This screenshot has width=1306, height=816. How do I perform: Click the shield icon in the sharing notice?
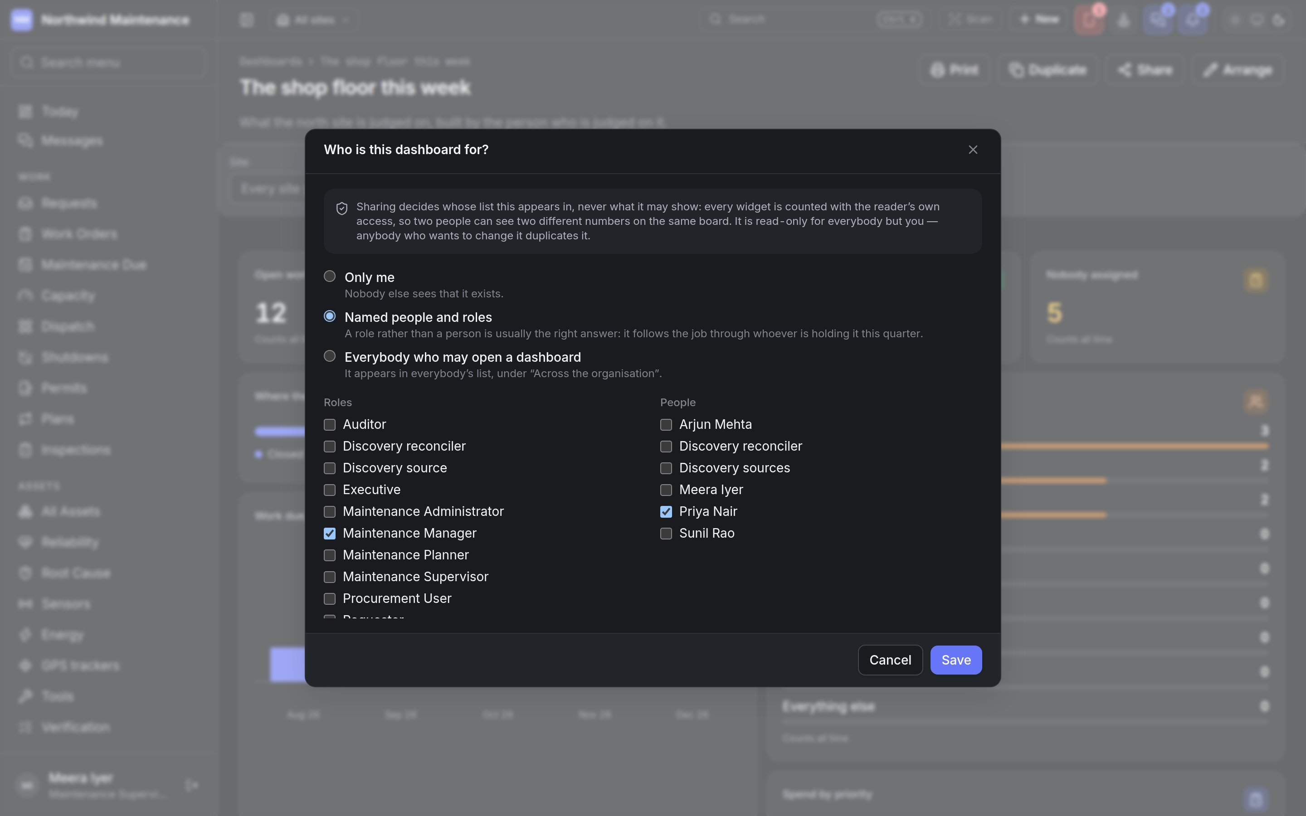click(x=341, y=209)
